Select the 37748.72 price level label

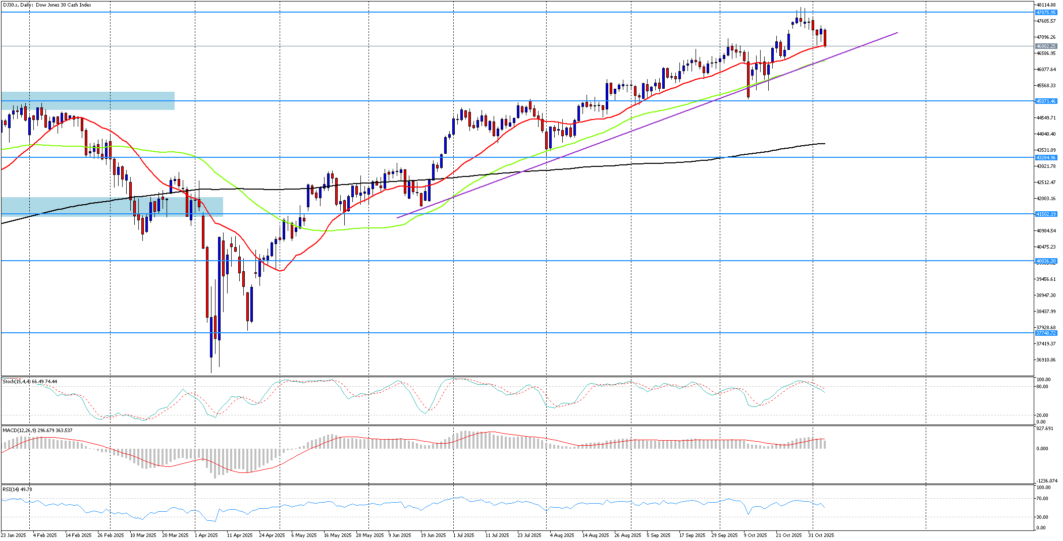[1045, 333]
